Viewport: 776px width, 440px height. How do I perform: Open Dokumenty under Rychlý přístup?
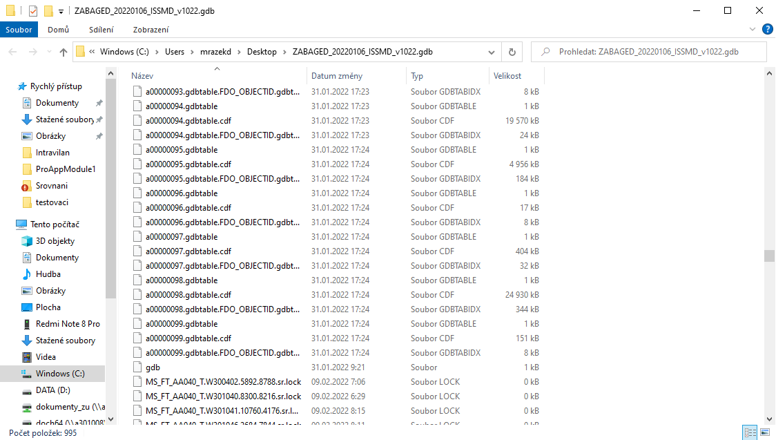(x=57, y=103)
